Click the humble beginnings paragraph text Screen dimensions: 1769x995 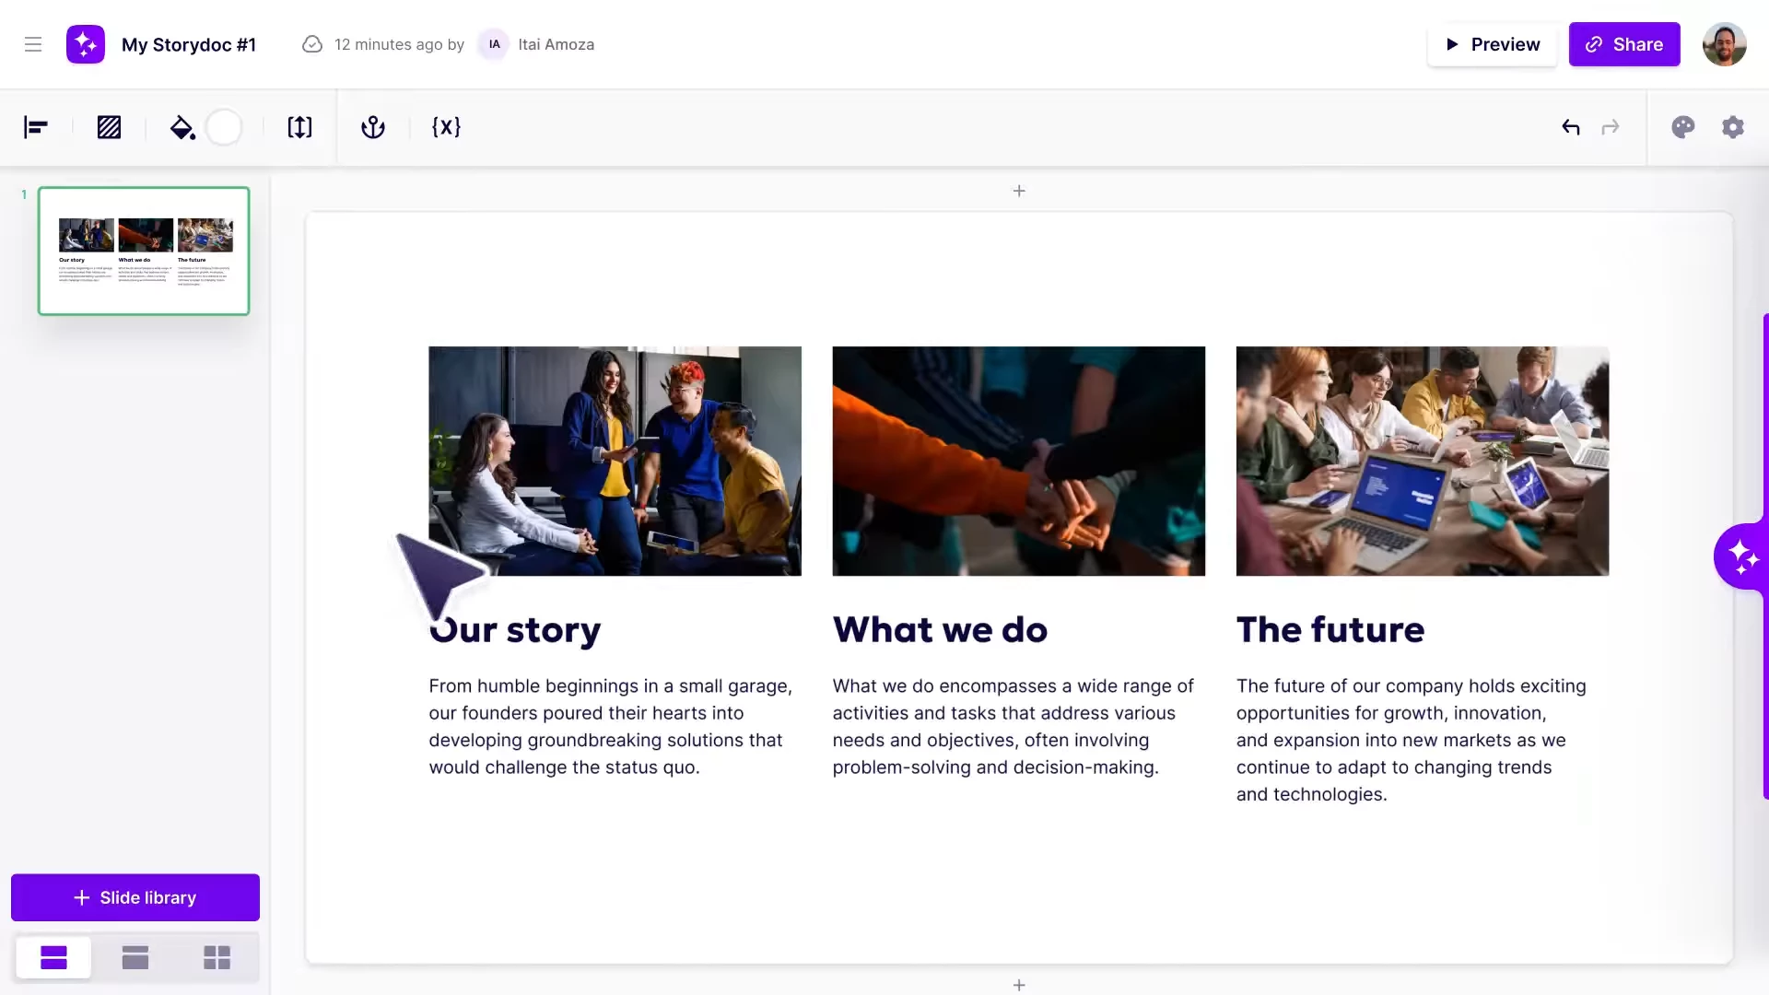coord(611,727)
